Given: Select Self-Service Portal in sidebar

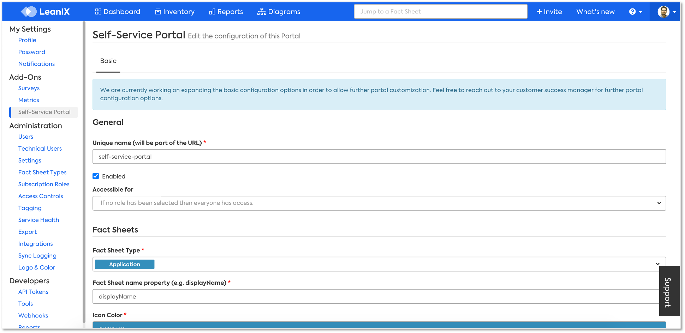Looking at the screenshot, I should pyautogui.click(x=44, y=112).
